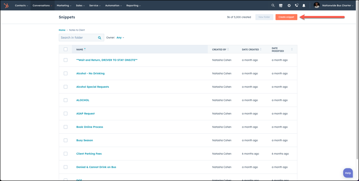Viewport: 359px width, 181px height.
Task: Select the Busy Season row checkbox
Action: pos(66,140)
